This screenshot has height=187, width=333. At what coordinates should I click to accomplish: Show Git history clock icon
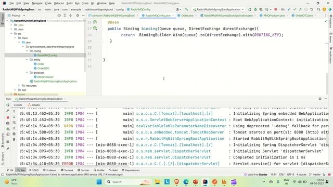306,9
